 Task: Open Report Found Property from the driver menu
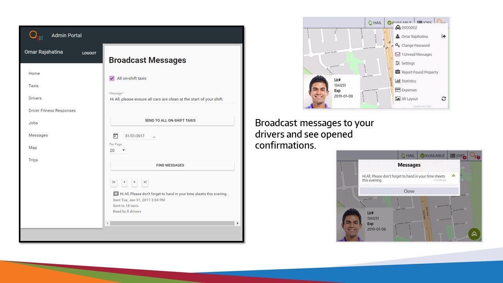pyautogui.click(x=419, y=72)
